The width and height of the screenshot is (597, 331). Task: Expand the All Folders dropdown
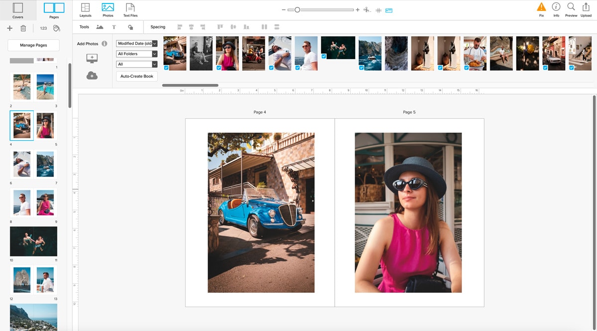137,54
